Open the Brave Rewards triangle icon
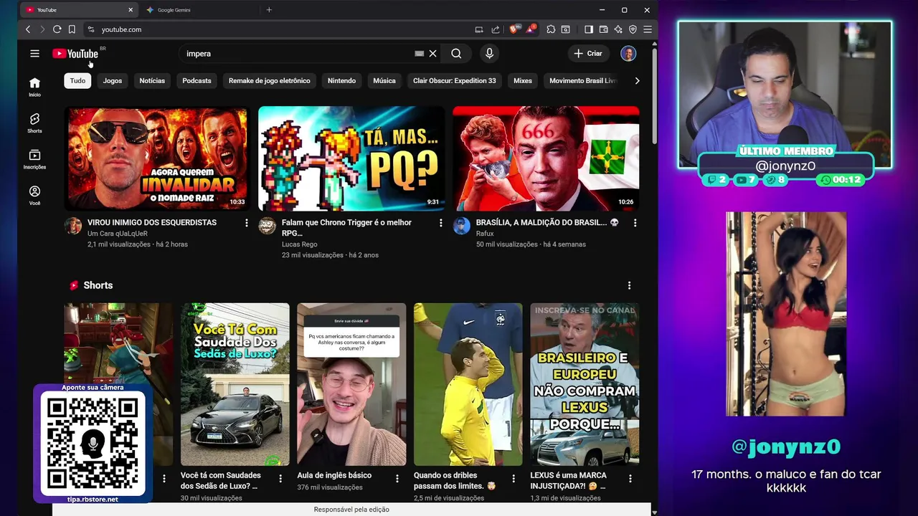 tap(531, 29)
